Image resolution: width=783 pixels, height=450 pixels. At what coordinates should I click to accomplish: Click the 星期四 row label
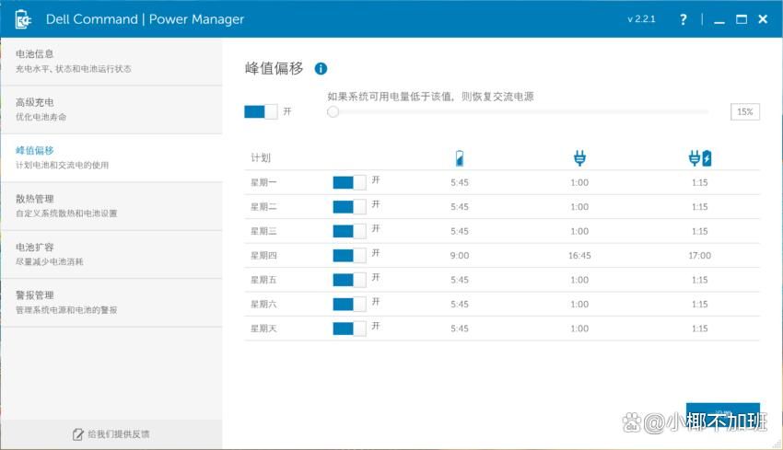pos(263,256)
